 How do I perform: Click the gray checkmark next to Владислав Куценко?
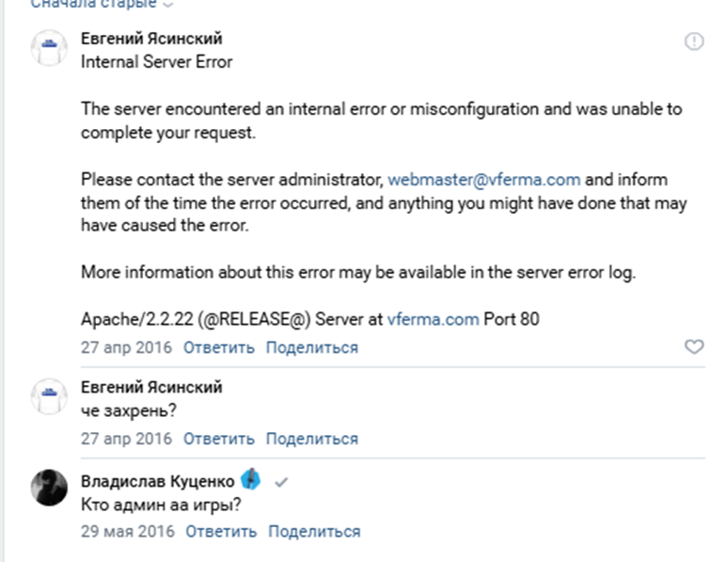coord(281,482)
